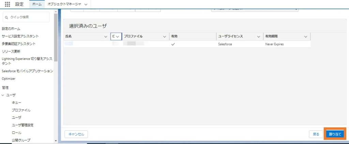Click the 戻る button

tap(316, 134)
